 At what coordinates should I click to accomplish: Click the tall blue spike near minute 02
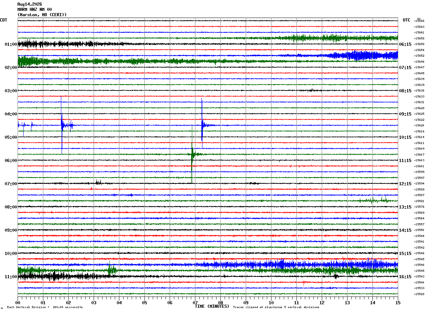tap(62, 125)
